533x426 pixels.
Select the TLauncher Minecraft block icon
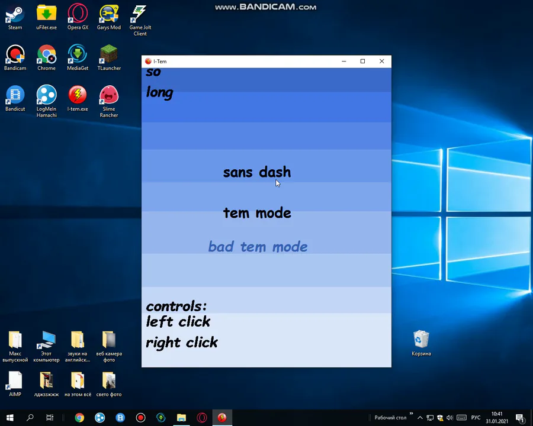pyautogui.click(x=109, y=54)
